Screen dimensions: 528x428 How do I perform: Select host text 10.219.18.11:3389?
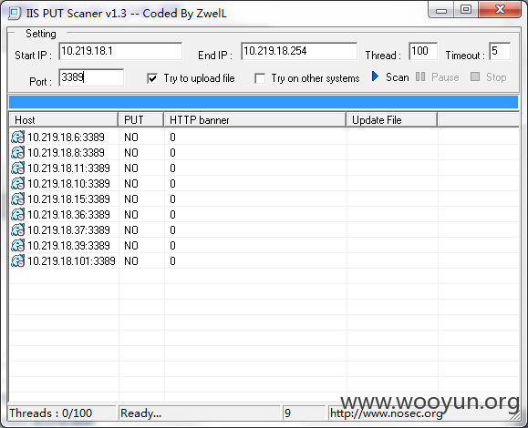[68, 168]
